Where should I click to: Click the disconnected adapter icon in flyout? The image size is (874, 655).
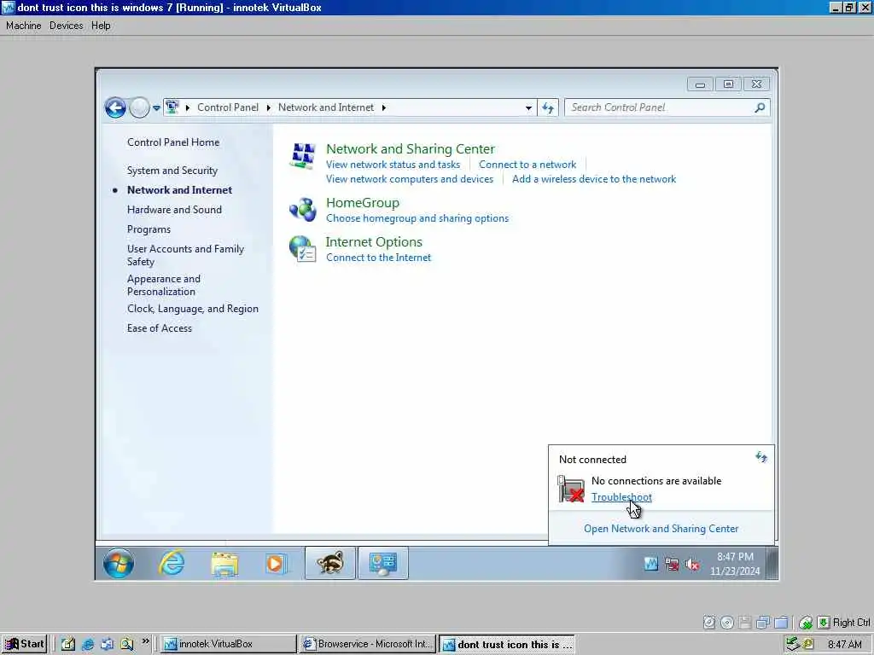coord(571,489)
